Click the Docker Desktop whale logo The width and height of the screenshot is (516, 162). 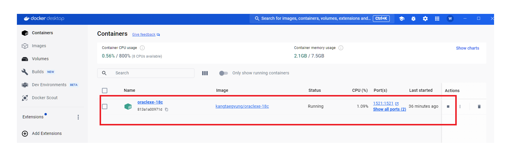(27, 18)
